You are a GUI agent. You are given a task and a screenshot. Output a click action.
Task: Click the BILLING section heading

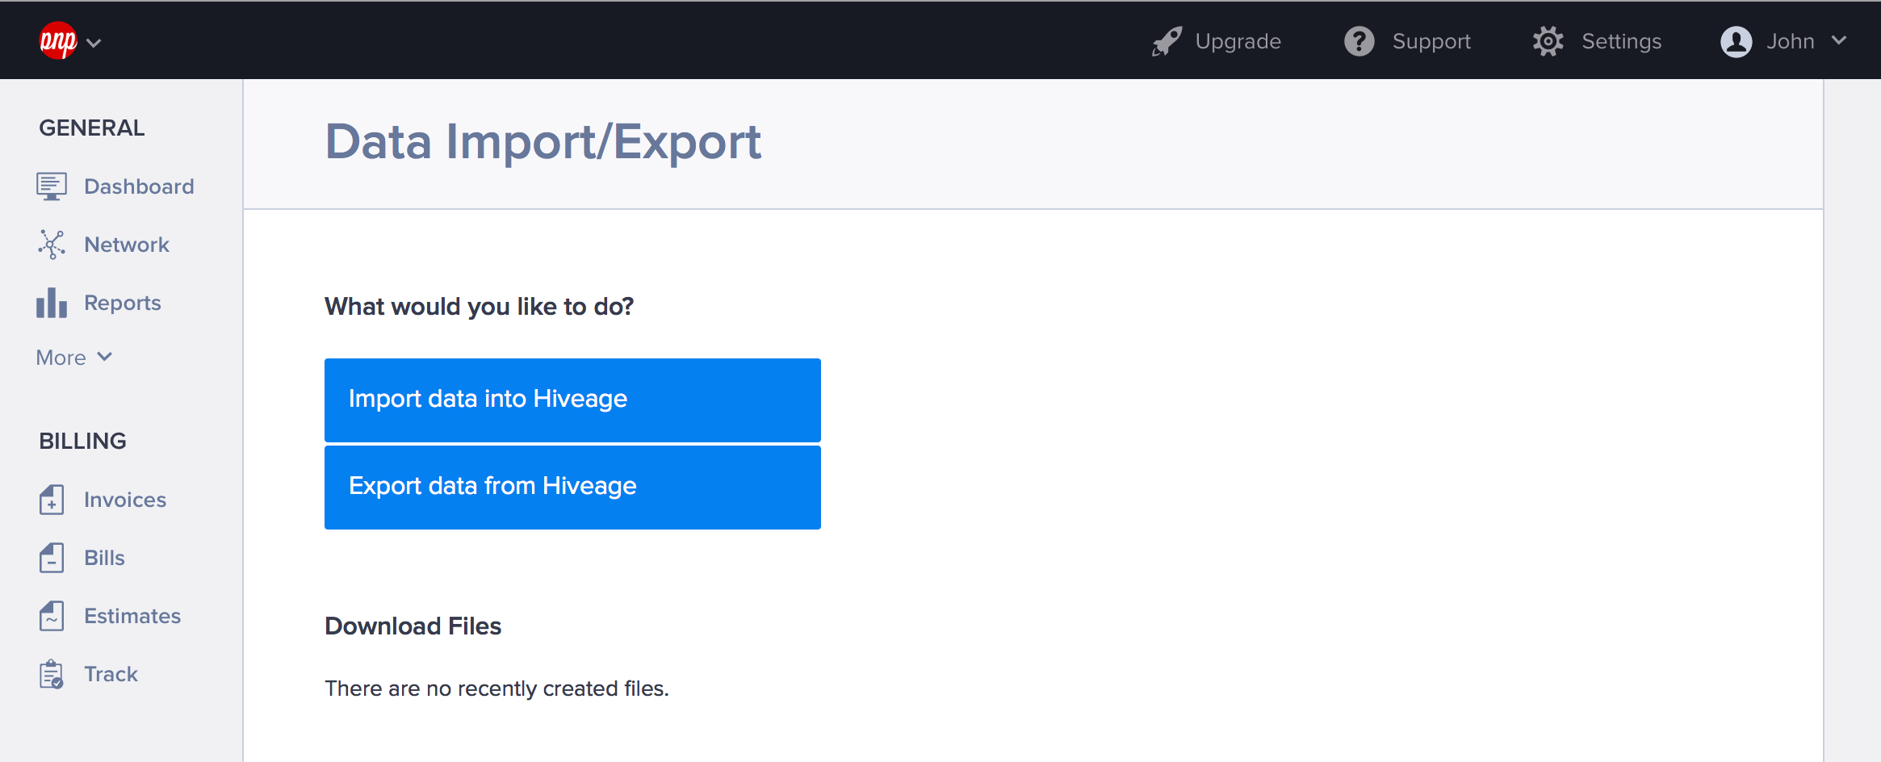coord(82,441)
